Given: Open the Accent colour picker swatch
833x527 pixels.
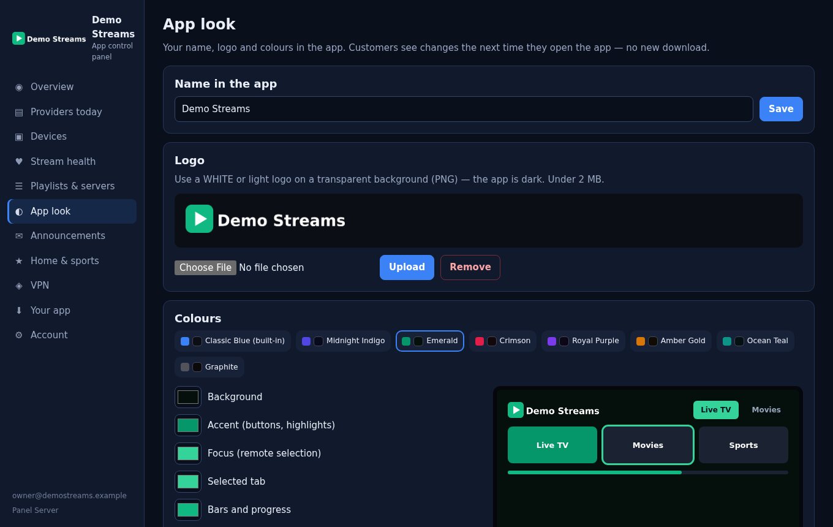Looking at the screenshot, I should pyautogui.click(x=188, y=425).
